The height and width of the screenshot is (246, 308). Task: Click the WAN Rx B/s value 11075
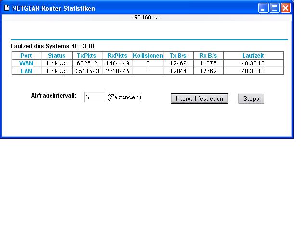(208, 63)
